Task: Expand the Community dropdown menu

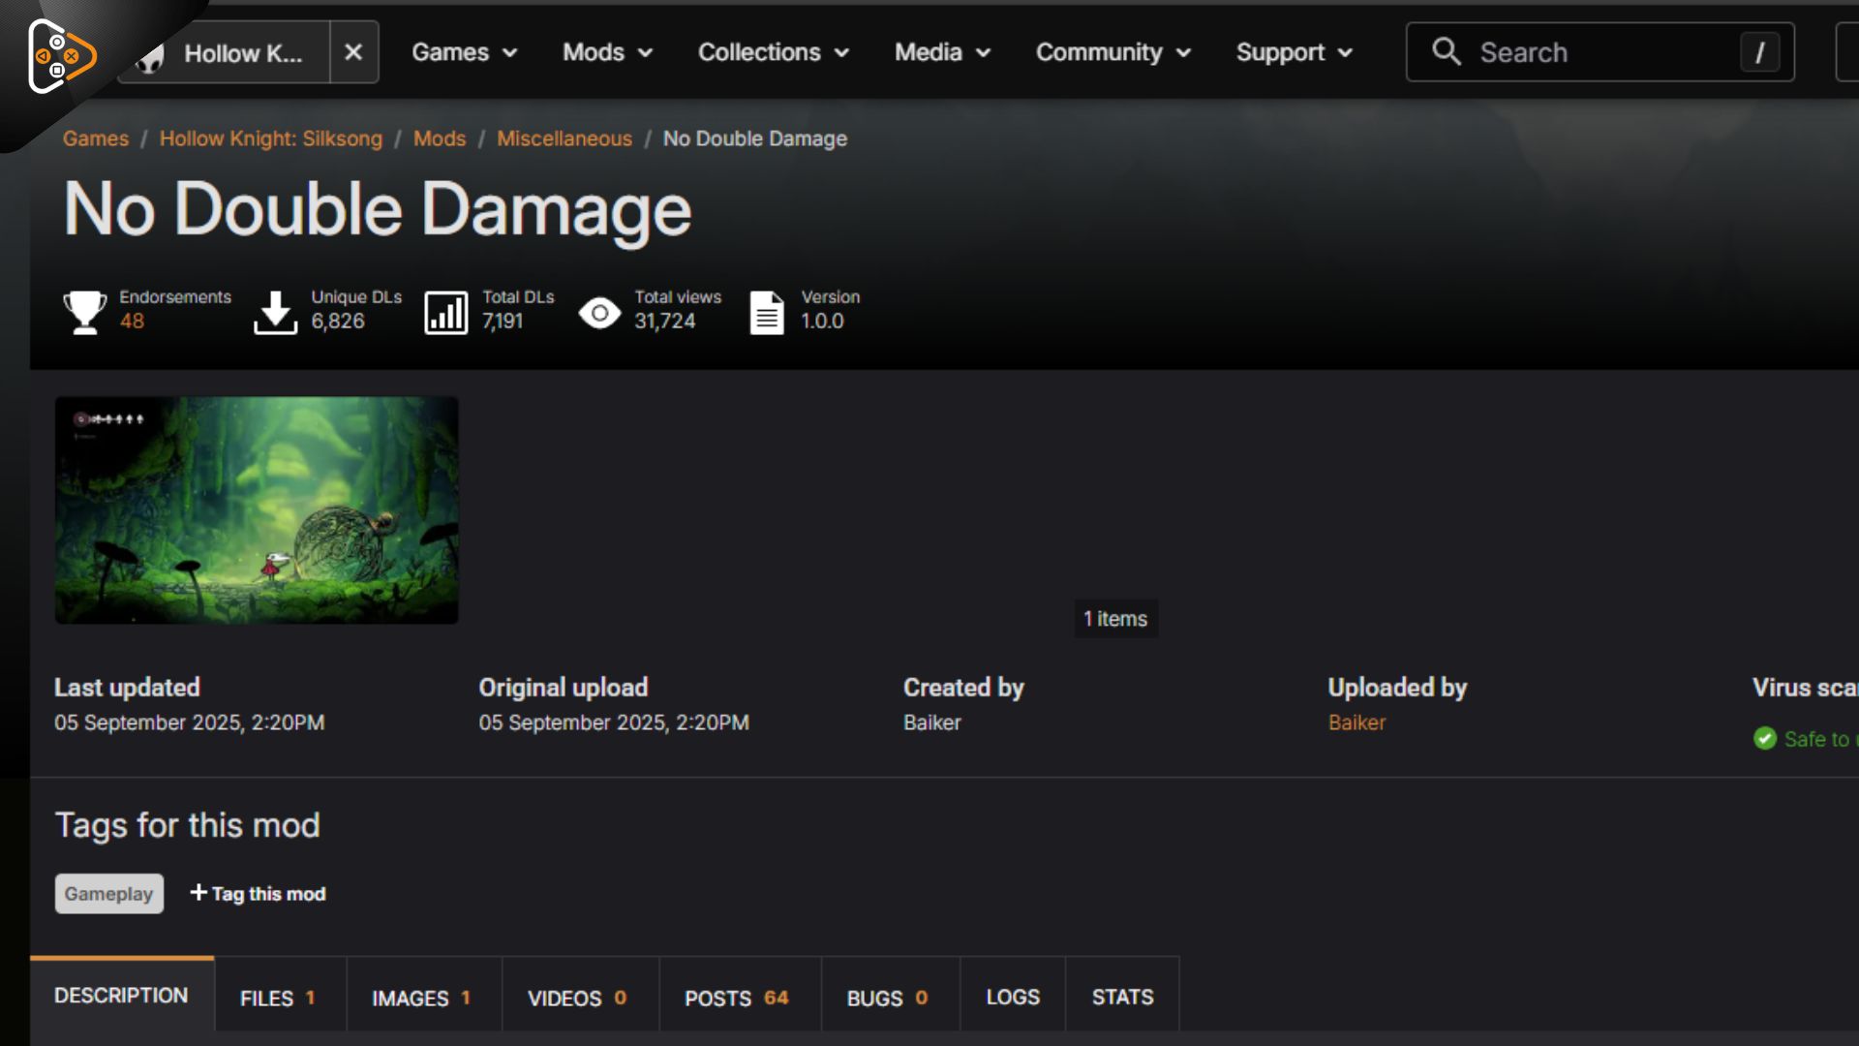Action: [x=1113, y=52]
